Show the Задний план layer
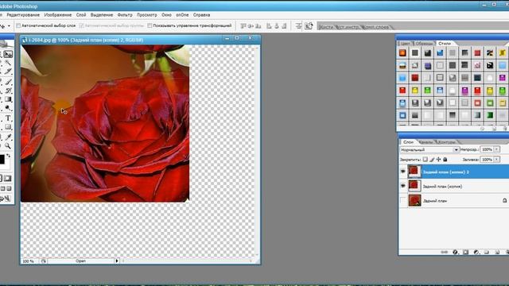Screen dimensions: 509x286 coord(403,200)
